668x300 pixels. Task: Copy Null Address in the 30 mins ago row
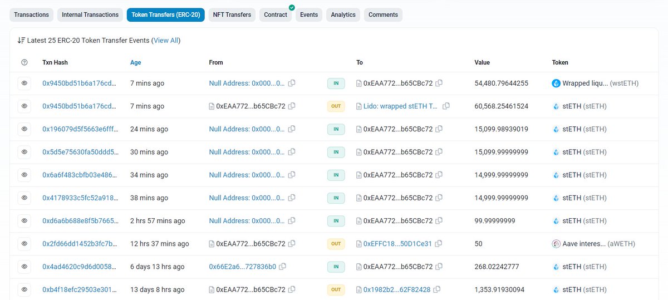click(292, 152)
